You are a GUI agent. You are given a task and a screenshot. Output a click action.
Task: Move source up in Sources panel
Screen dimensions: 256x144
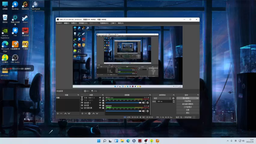point(93,114)
